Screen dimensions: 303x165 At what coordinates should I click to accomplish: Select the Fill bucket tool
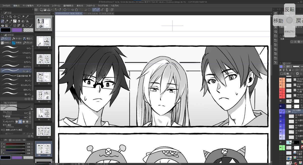[x=3, y=25]
